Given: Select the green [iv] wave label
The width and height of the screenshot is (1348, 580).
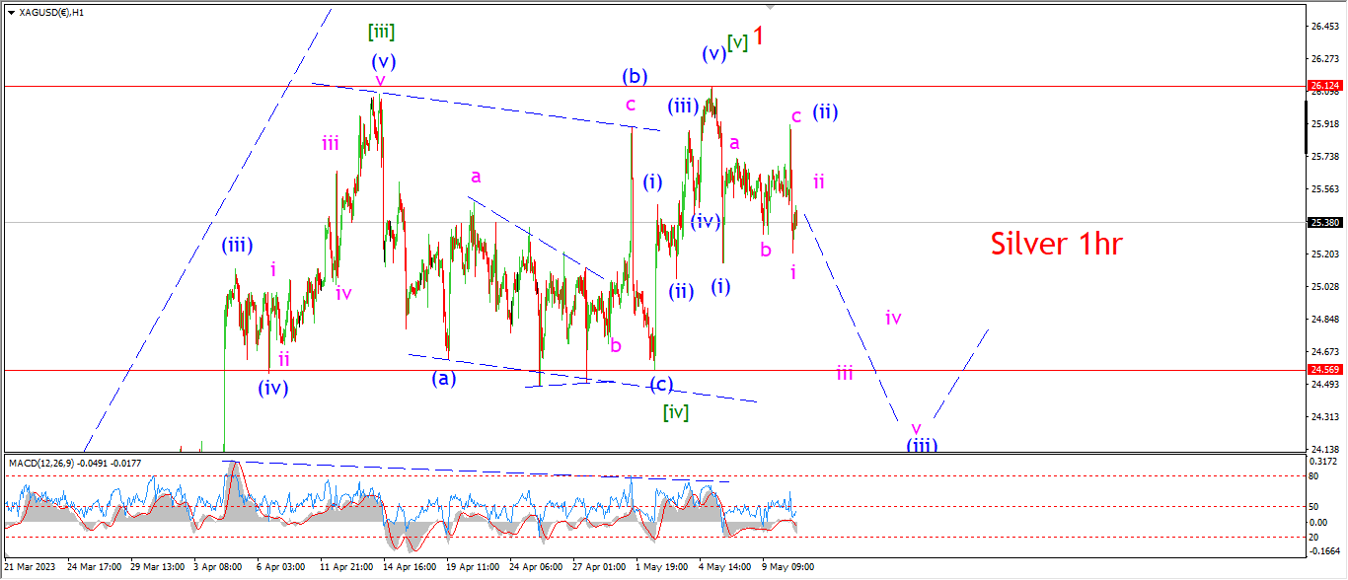Looking at the screenshot, I should [x=676, y=411].
